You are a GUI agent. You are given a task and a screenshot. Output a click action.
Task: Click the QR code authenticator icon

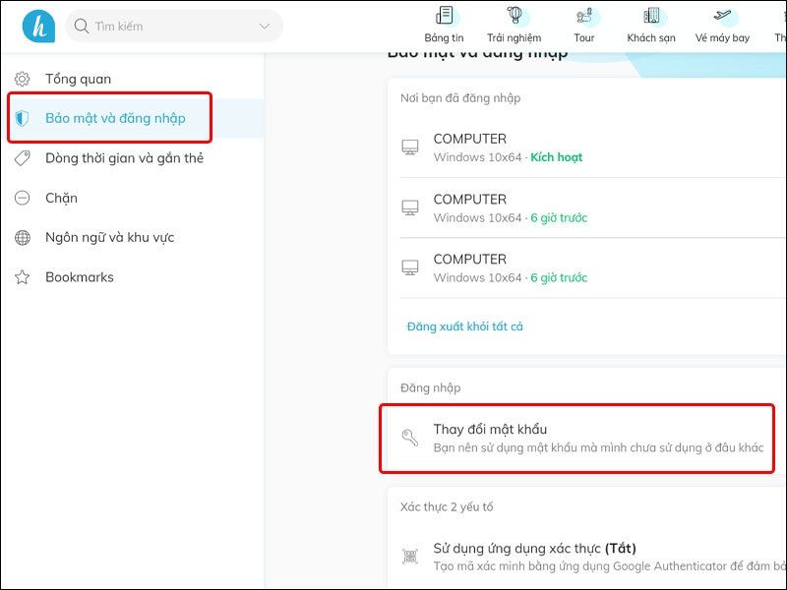tap(410, 557)
